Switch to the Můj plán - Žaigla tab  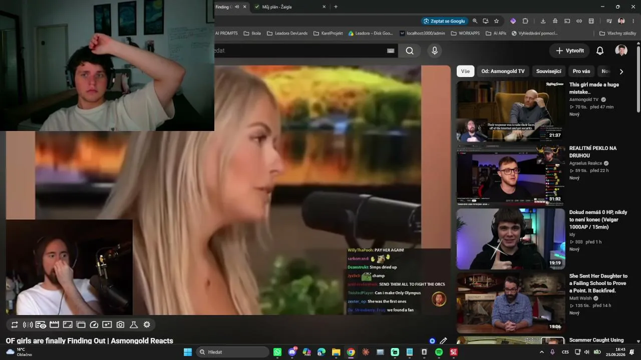click(x=290, y=6)
